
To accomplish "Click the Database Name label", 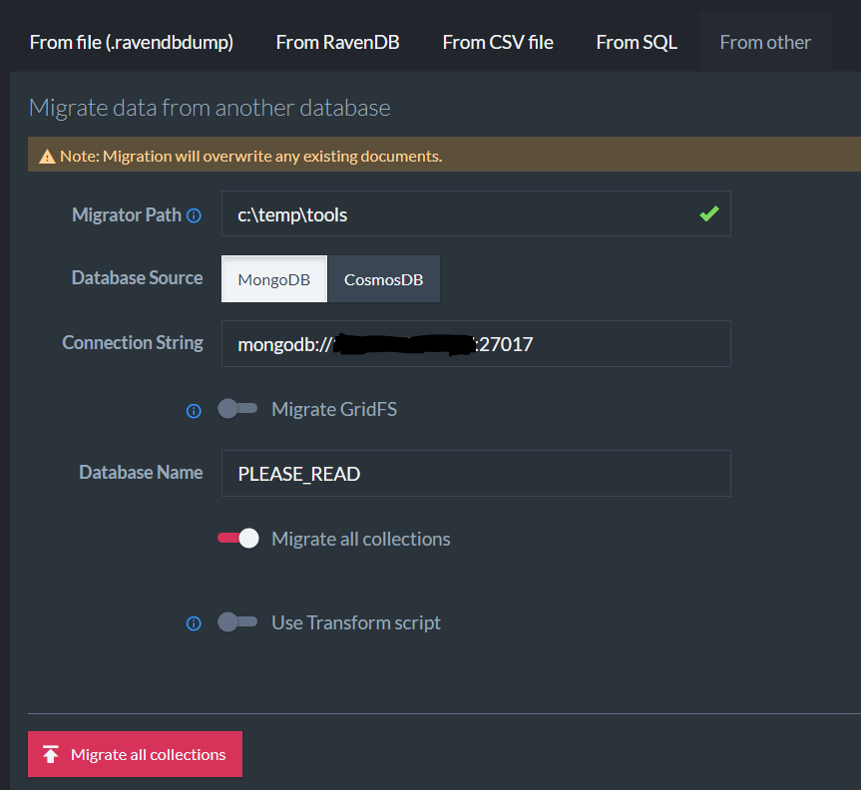I will click(x=141, y=472).
